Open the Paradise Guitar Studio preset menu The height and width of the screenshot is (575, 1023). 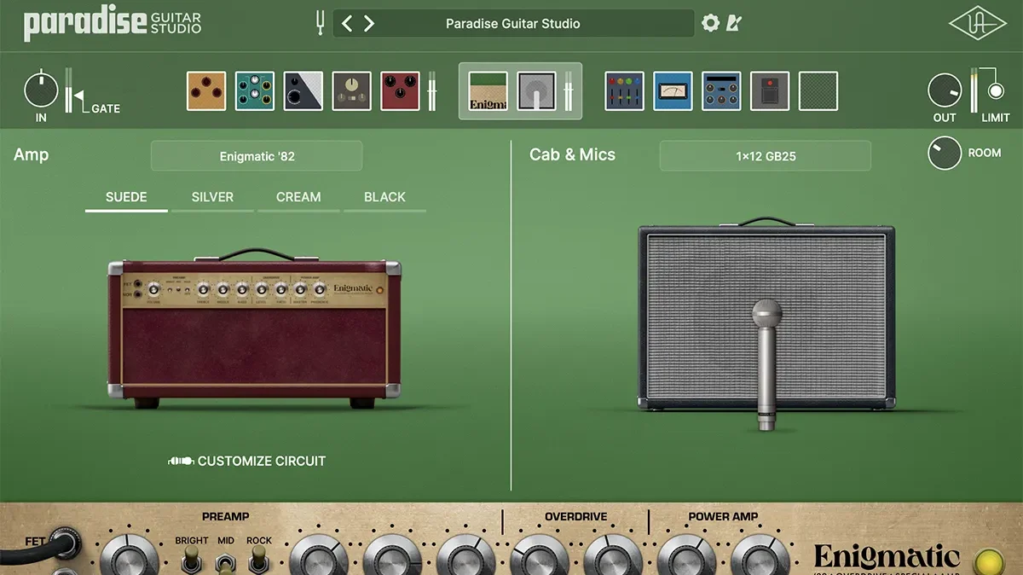(x=512, y=24)
